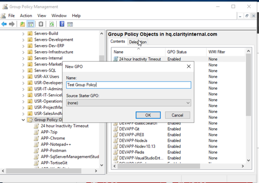Toggle the Show/Hide Action Pane icon
Viewport: 259px width, 183px height.
pyautogui.click(x=70, y=24)
